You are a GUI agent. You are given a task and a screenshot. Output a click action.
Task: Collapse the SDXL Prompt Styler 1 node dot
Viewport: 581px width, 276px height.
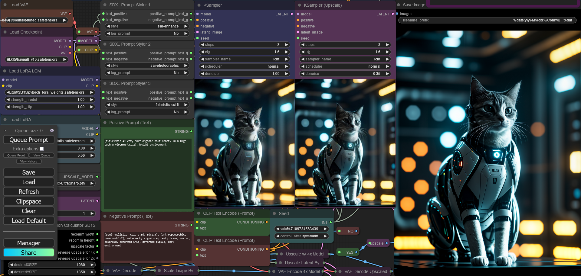[x=105, y=5]
